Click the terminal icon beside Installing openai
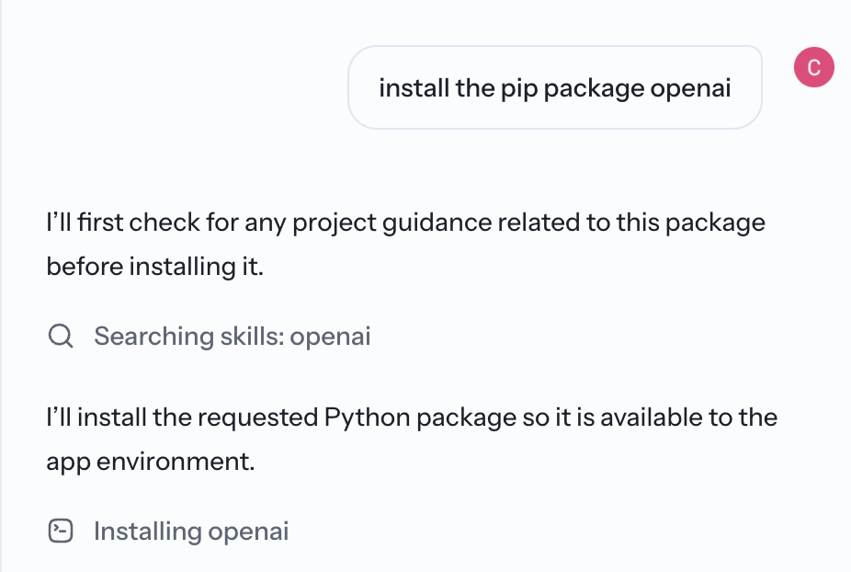The height and width of the screenshot is (572, 851). pos(61,531)
